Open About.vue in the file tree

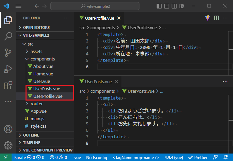(45, 66)
